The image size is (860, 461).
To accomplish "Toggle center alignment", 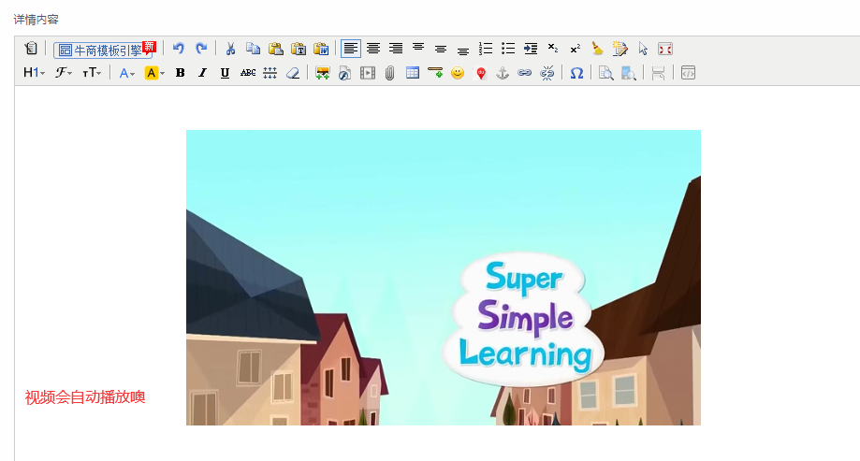I will click(x=373, y=49).
